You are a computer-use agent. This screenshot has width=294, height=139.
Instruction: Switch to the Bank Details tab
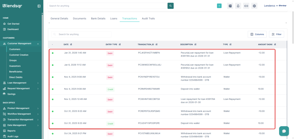coord(98,19)
